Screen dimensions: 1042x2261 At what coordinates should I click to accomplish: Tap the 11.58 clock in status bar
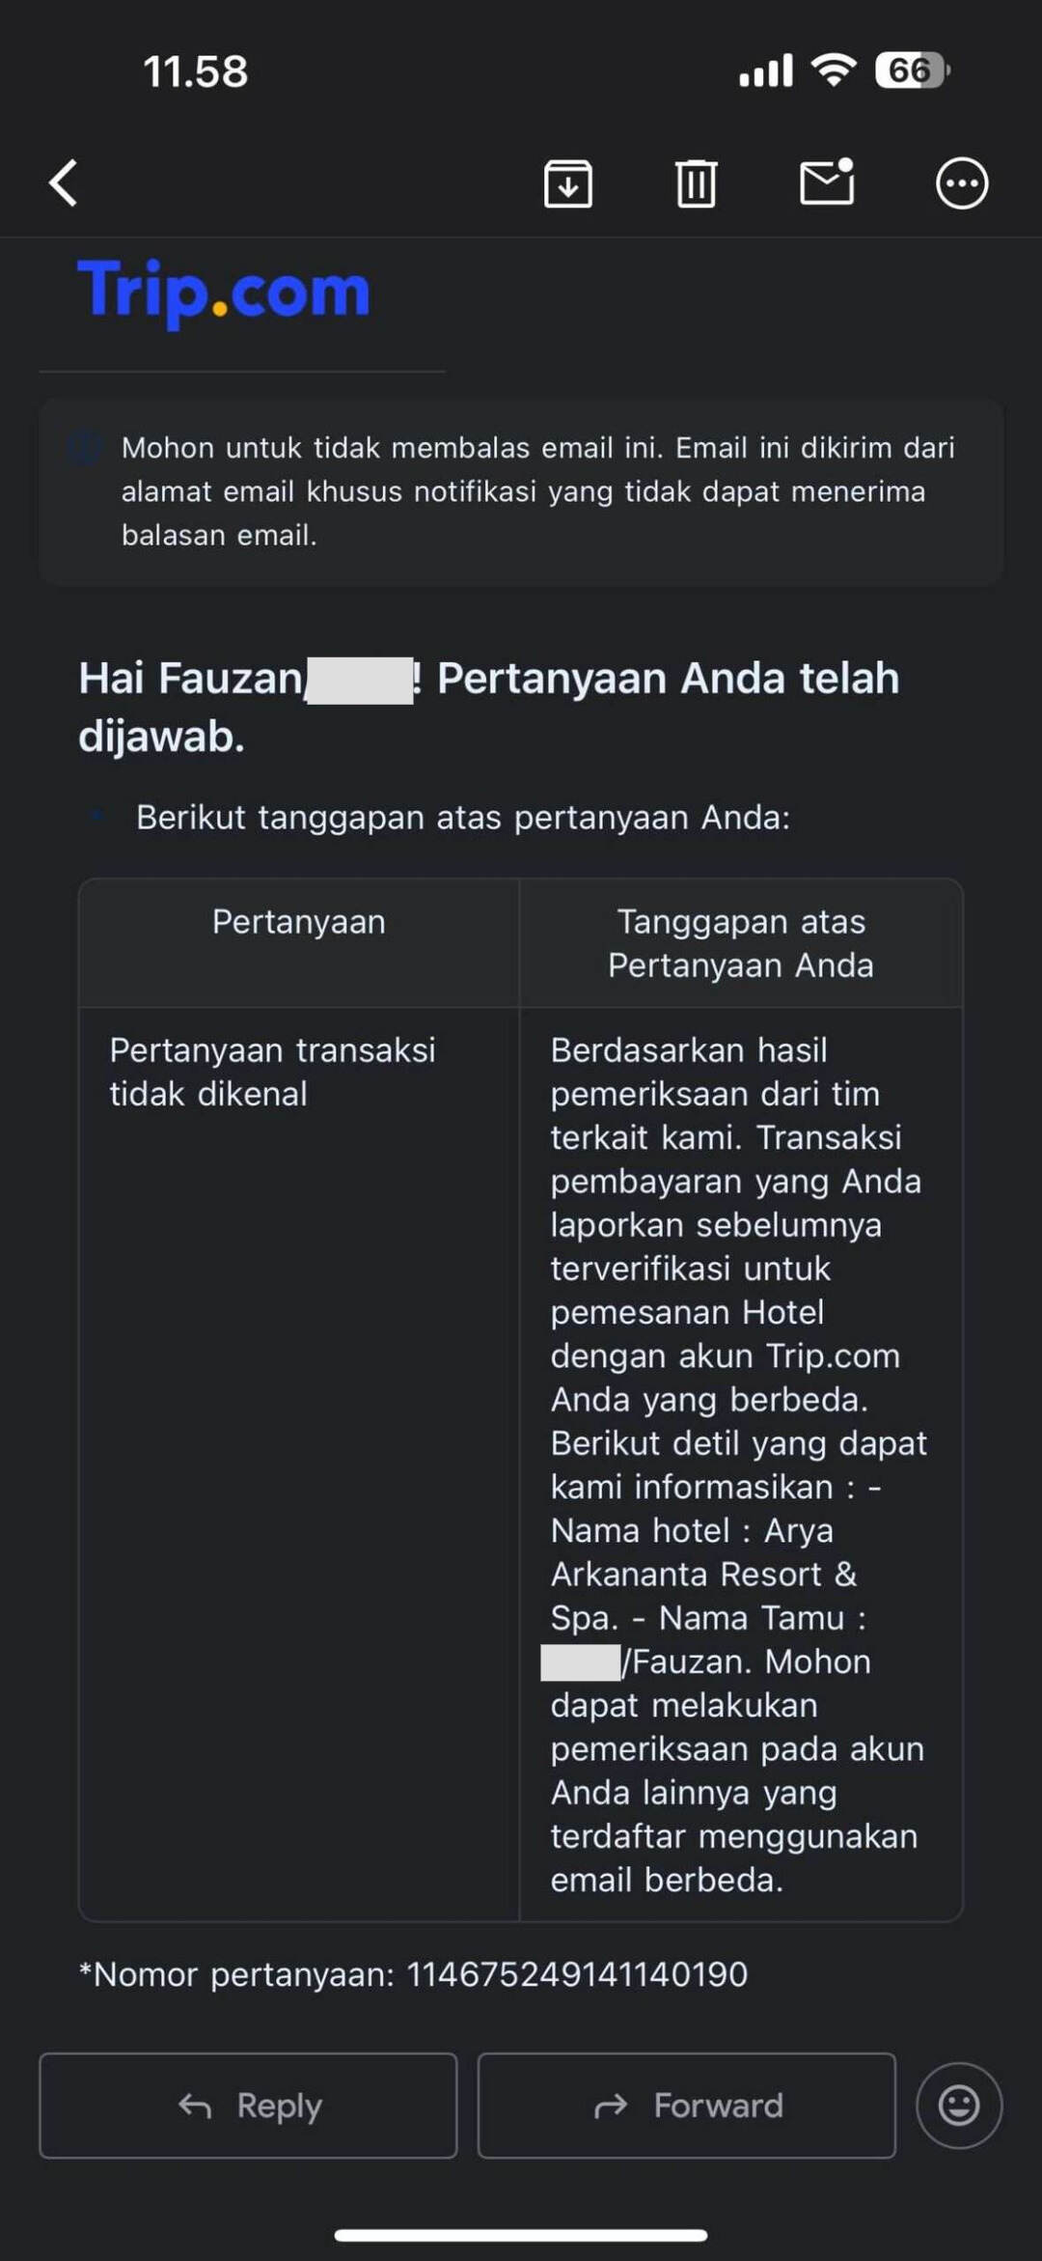(x=196, y=71)
